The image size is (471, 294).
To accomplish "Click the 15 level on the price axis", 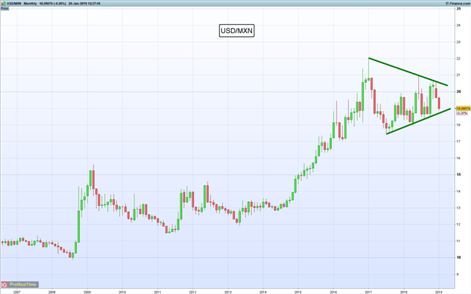I will 459,175.
